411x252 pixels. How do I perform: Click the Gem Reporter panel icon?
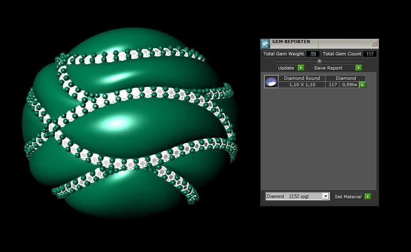(265, 44)
